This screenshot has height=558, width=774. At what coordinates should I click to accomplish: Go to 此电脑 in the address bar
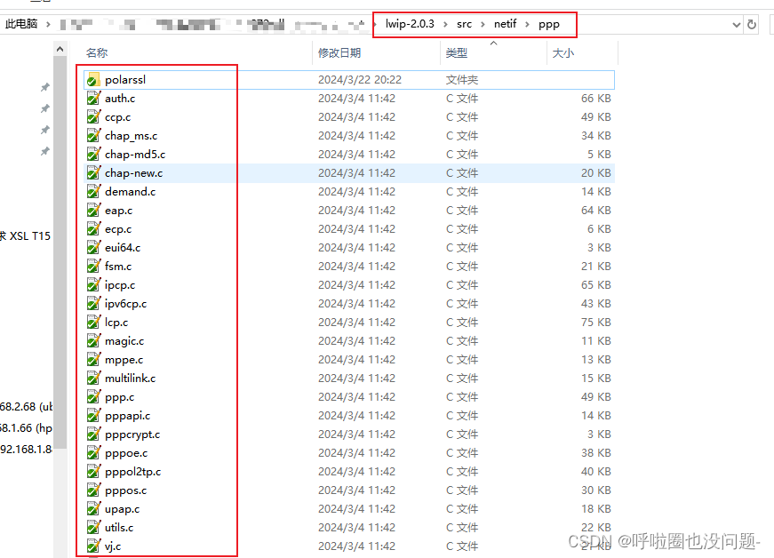point(21,24)
